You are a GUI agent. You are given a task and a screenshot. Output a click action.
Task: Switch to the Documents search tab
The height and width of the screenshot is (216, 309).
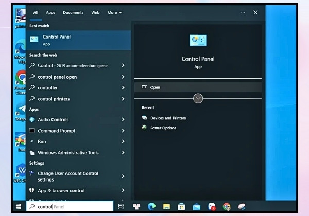tap(73, 12)
